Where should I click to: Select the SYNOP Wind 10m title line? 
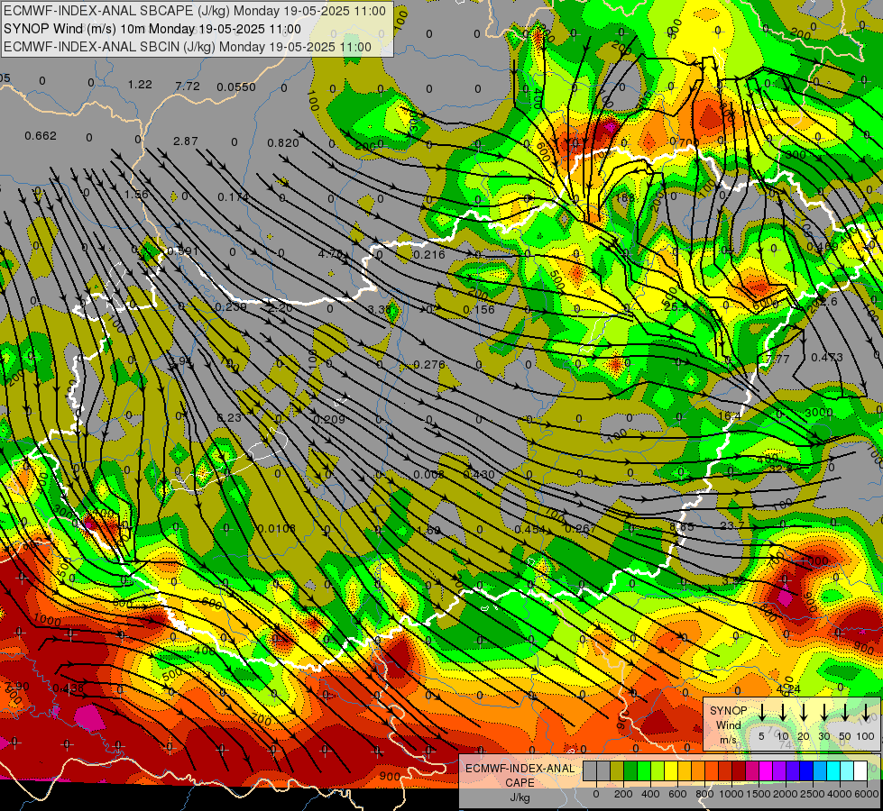(x=152, y=29)
